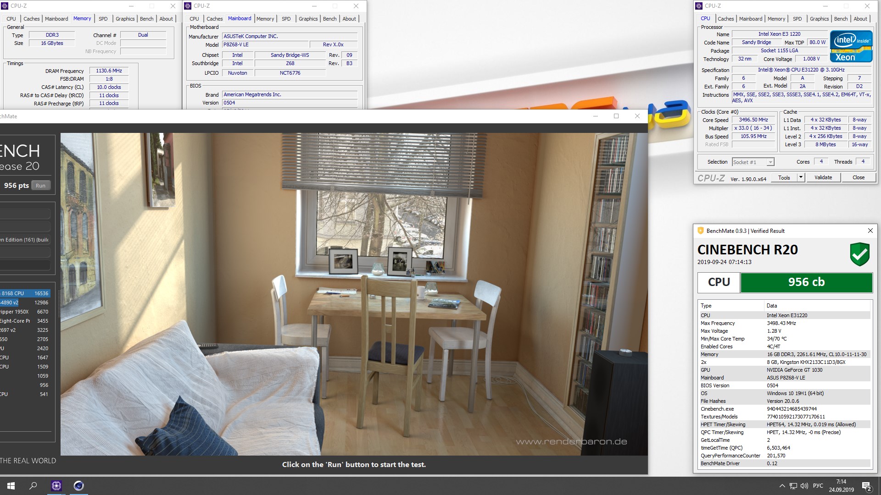The height and width of the screenshot is (495, 881).
Task: Click the CAS# Latency value 10.0 clocks
Action: pyautogui.click(x=109, y=87)
